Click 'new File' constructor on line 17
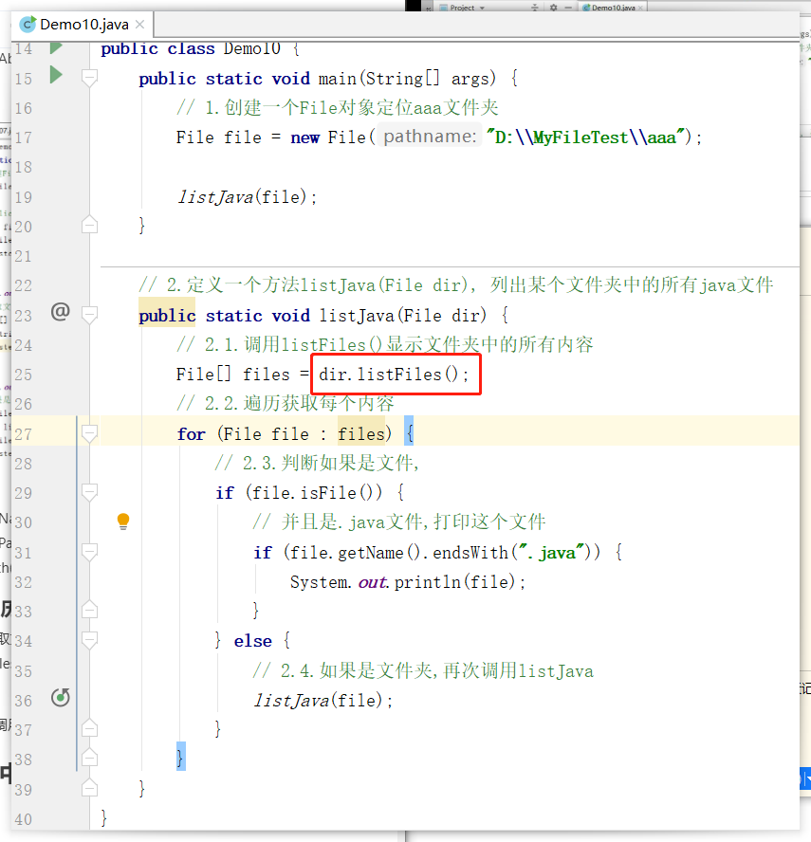This screenshot has width=811, height=842. click(x=328, y=137)
